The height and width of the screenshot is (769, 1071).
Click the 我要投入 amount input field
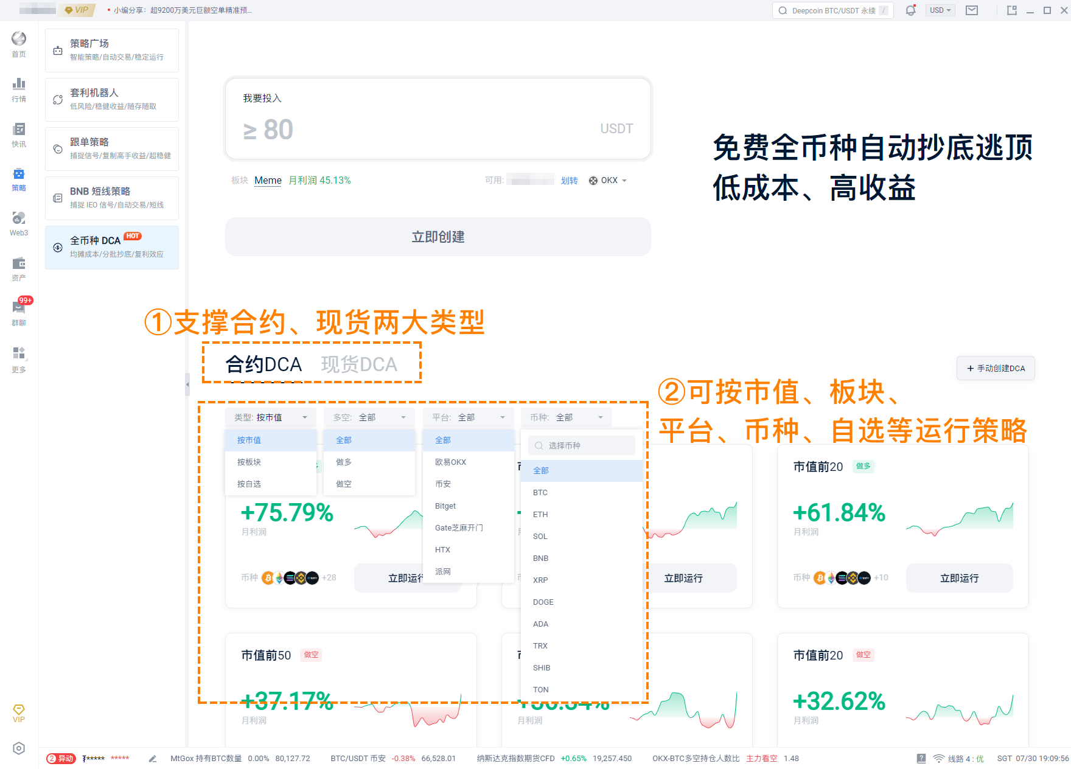pos(438,119)
